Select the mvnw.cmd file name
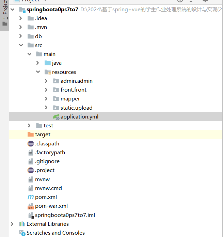Screen dimensions: 223x237 (x=48, y=188)
